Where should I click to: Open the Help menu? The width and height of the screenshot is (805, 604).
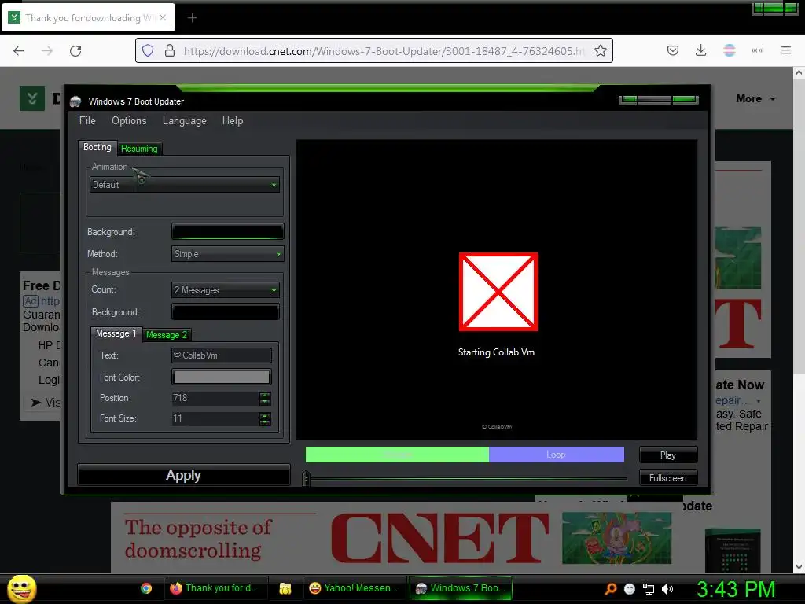coord(233,120)
